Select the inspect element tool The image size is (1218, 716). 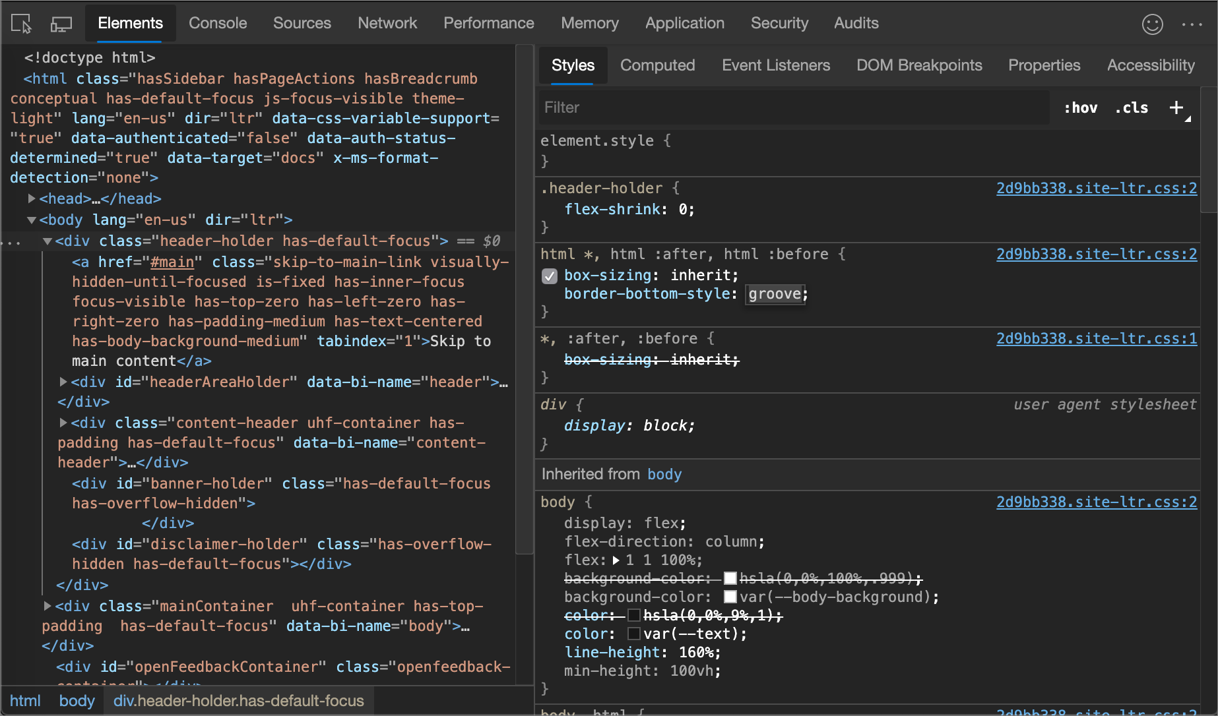[20, 23]
